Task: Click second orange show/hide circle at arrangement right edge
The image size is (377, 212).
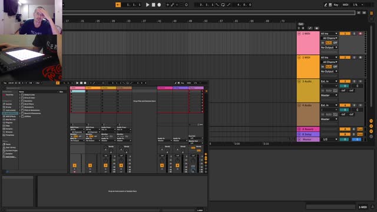Action: click(x=371, y=126)
